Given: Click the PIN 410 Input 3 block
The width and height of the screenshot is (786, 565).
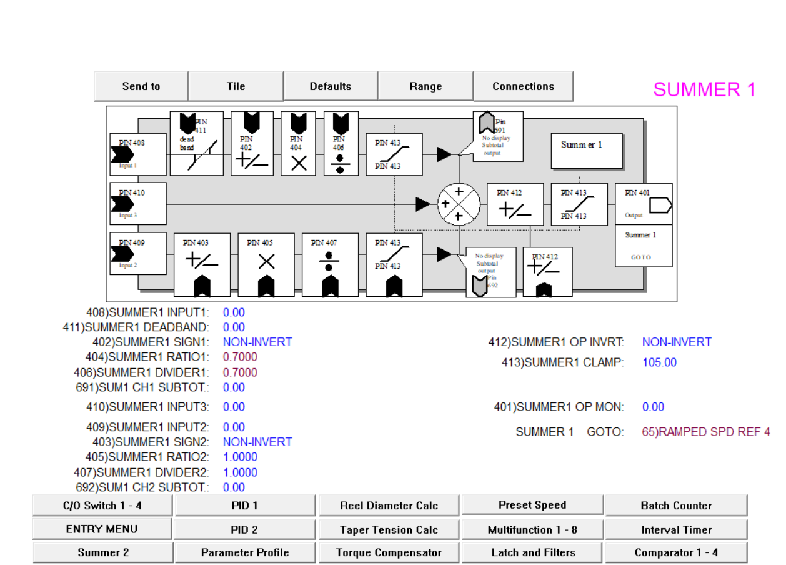Looking at the screenshot, I should coord(137,204).
